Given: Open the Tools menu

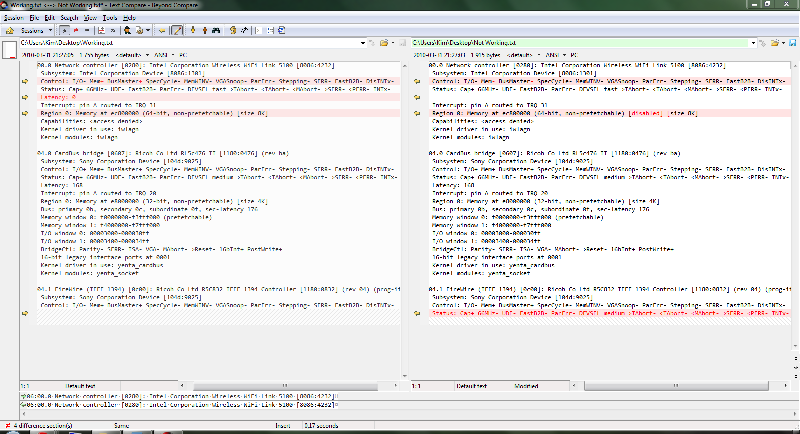Looking at the screenshot, I should pos(110,18).
